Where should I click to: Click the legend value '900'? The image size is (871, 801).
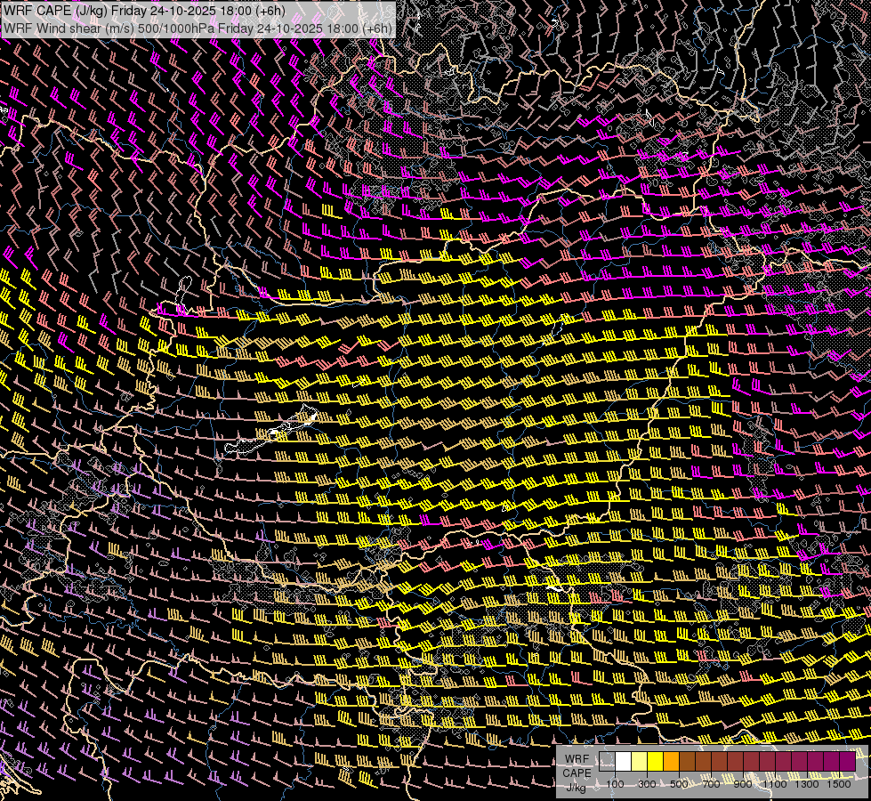[x=743, y=784]
